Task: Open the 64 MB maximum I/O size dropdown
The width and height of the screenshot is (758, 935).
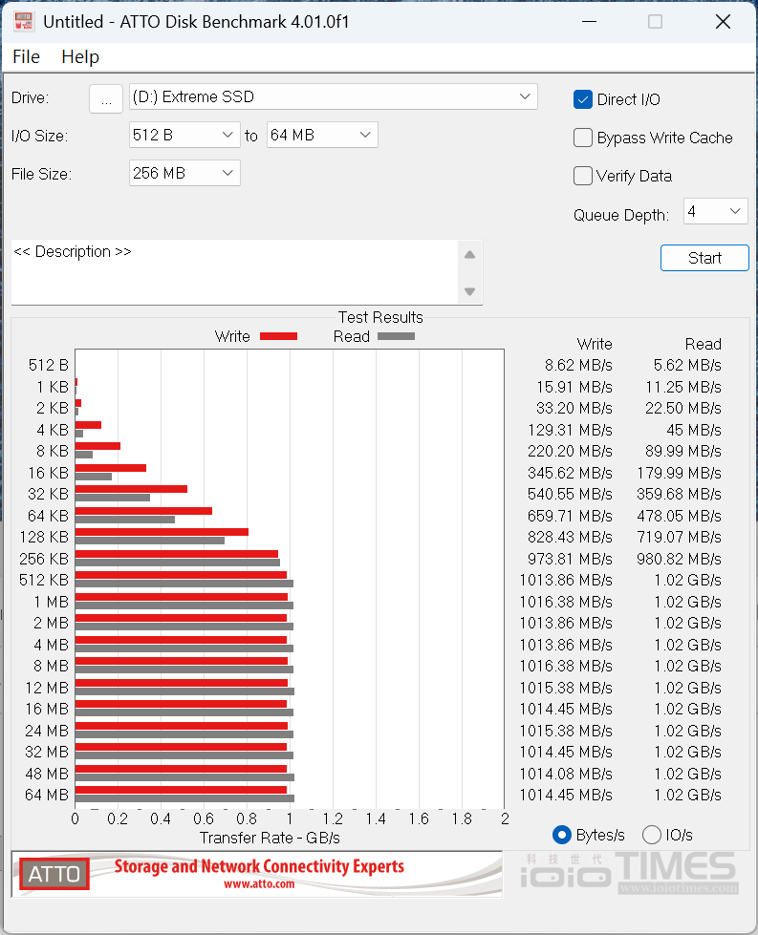Action: 322,135
